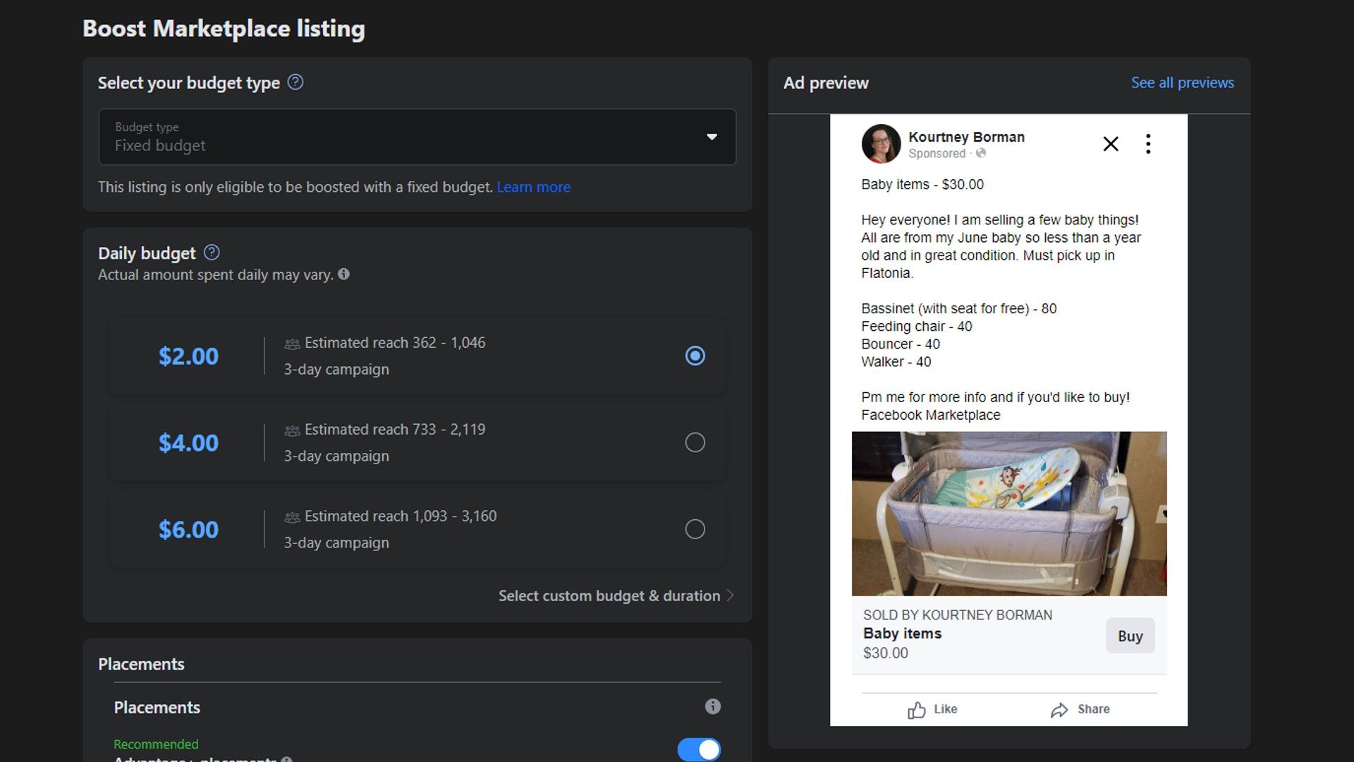Select the $2.00 daily budget option
The width and height of the screenshot is (1354, 762).
coord(695,356)
